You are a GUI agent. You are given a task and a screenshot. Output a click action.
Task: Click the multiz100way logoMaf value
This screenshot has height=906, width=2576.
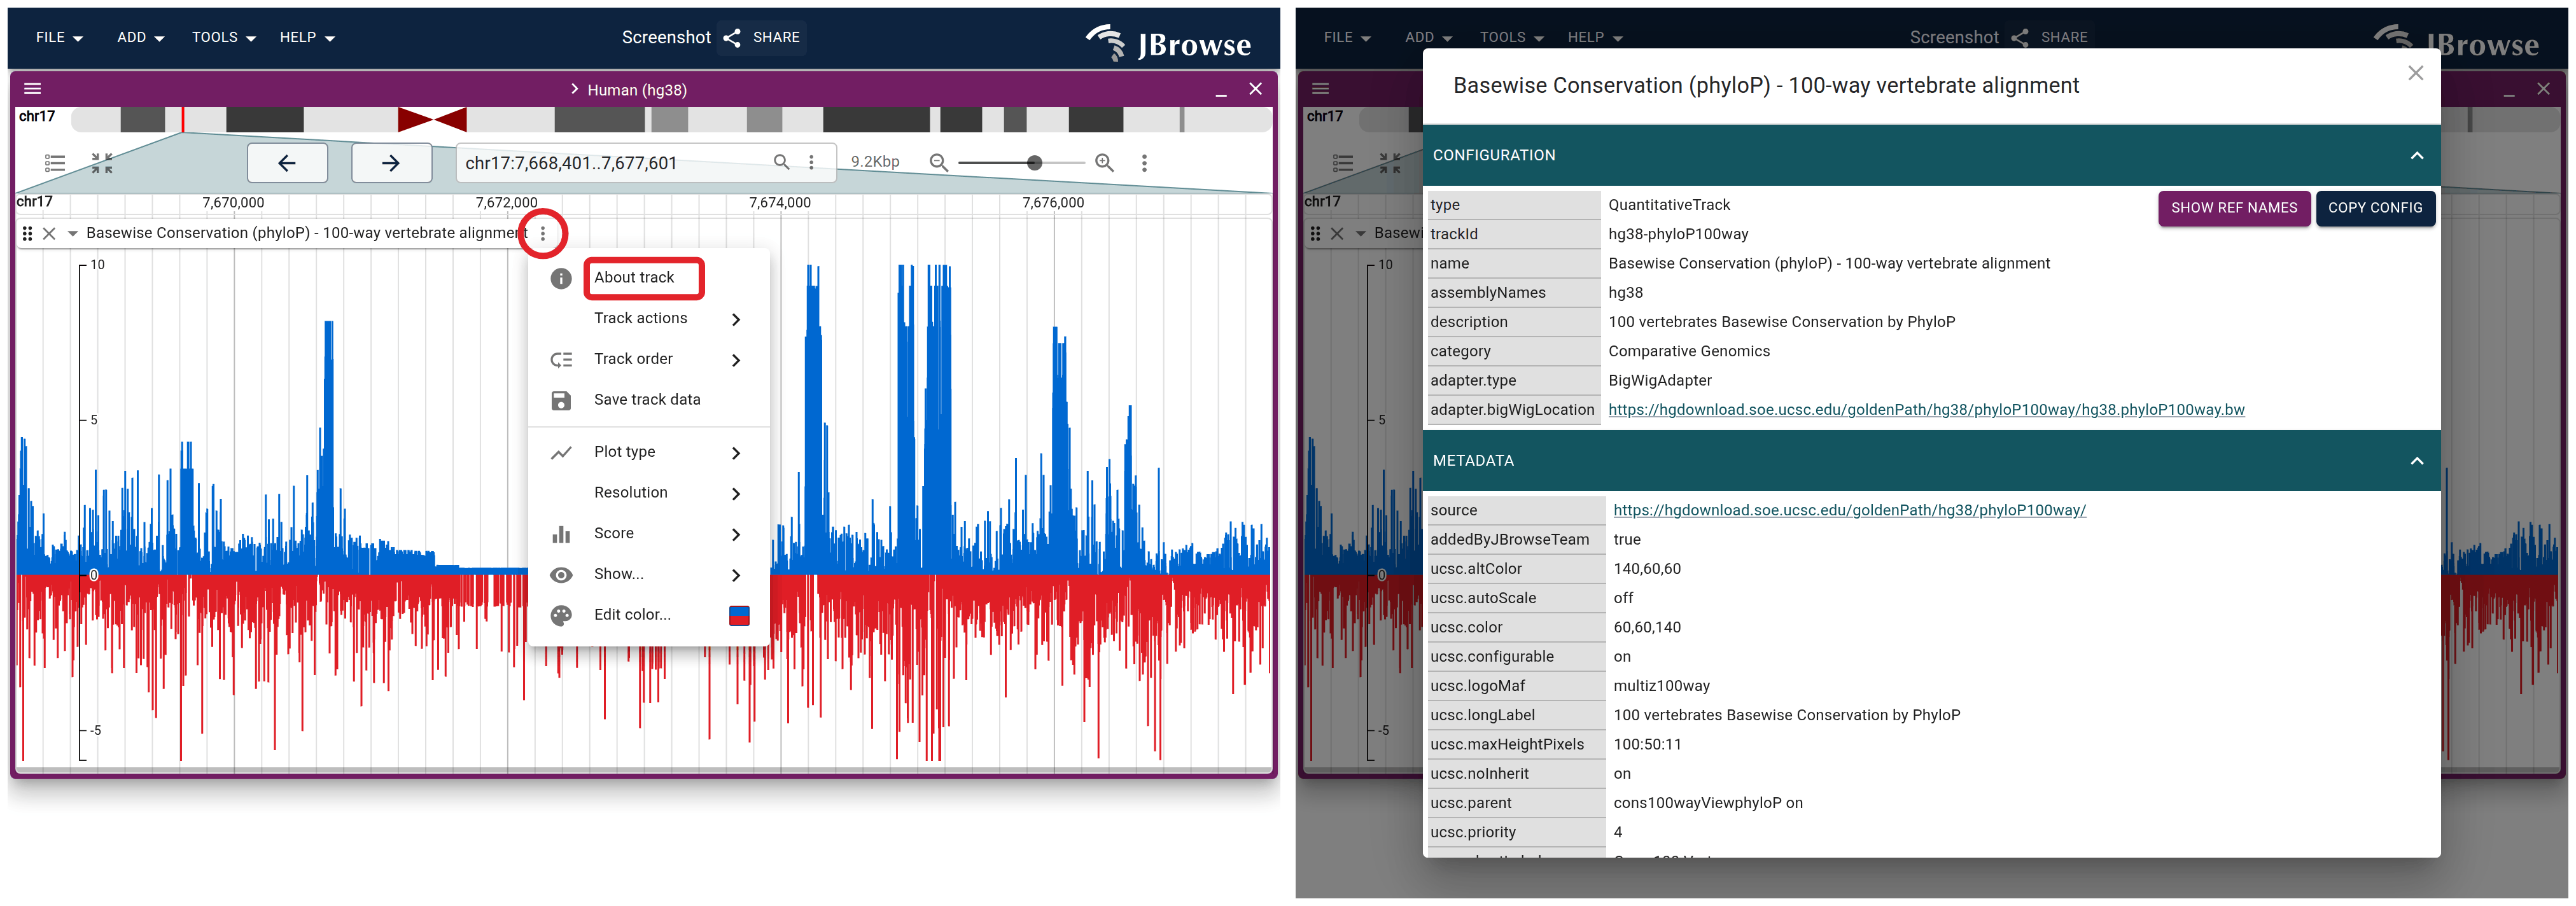1661,686
